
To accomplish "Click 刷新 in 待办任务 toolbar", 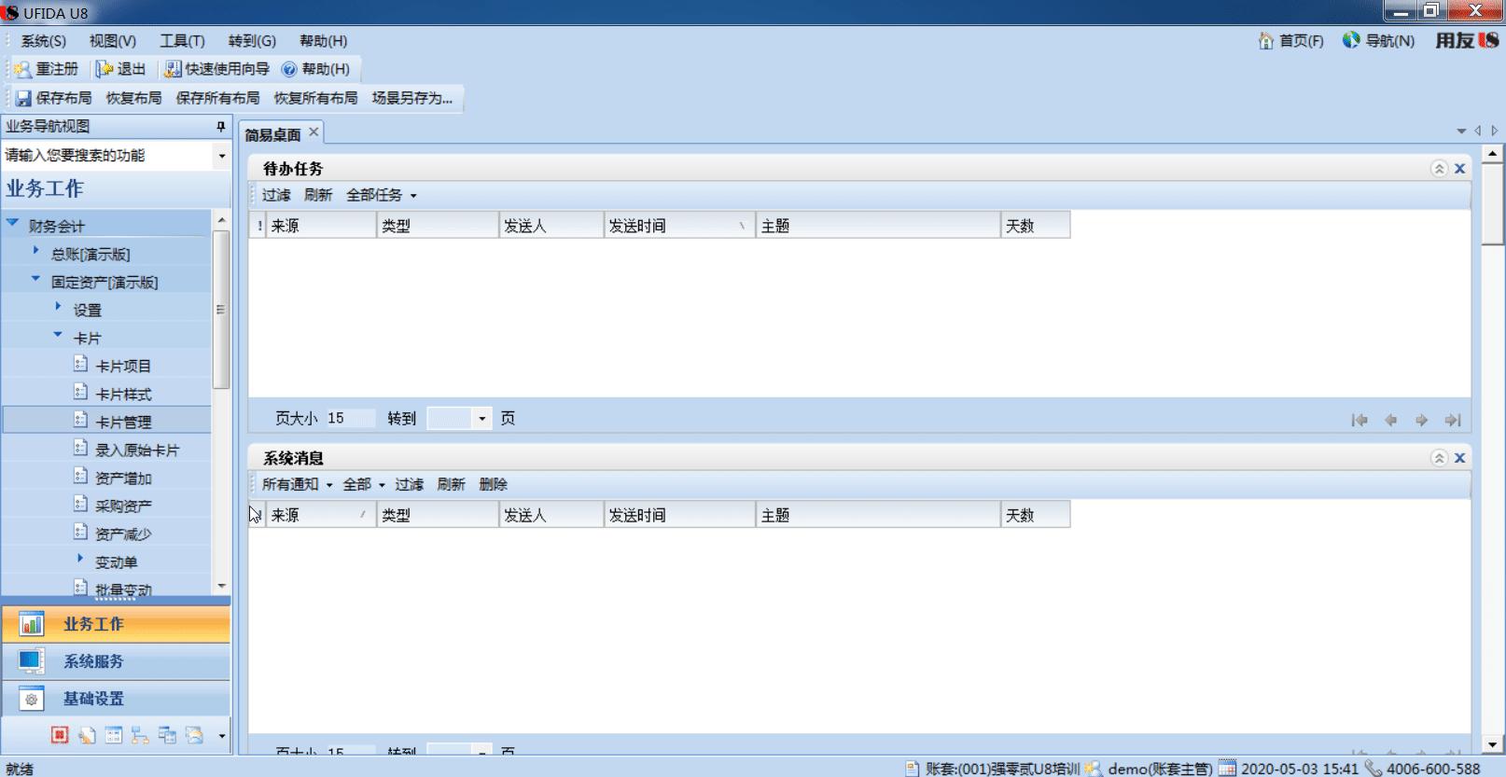I will (318, 195).
